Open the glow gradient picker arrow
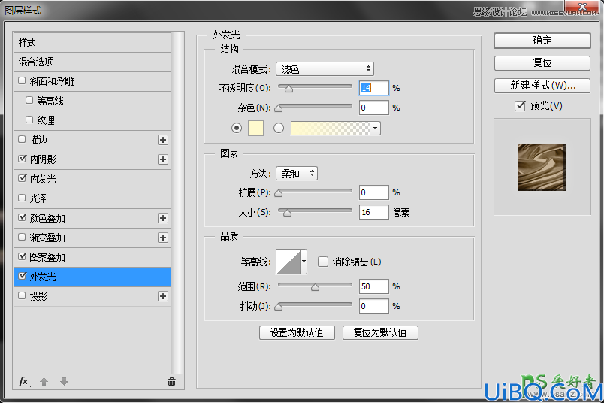604x403 pixels. [375, 129]
